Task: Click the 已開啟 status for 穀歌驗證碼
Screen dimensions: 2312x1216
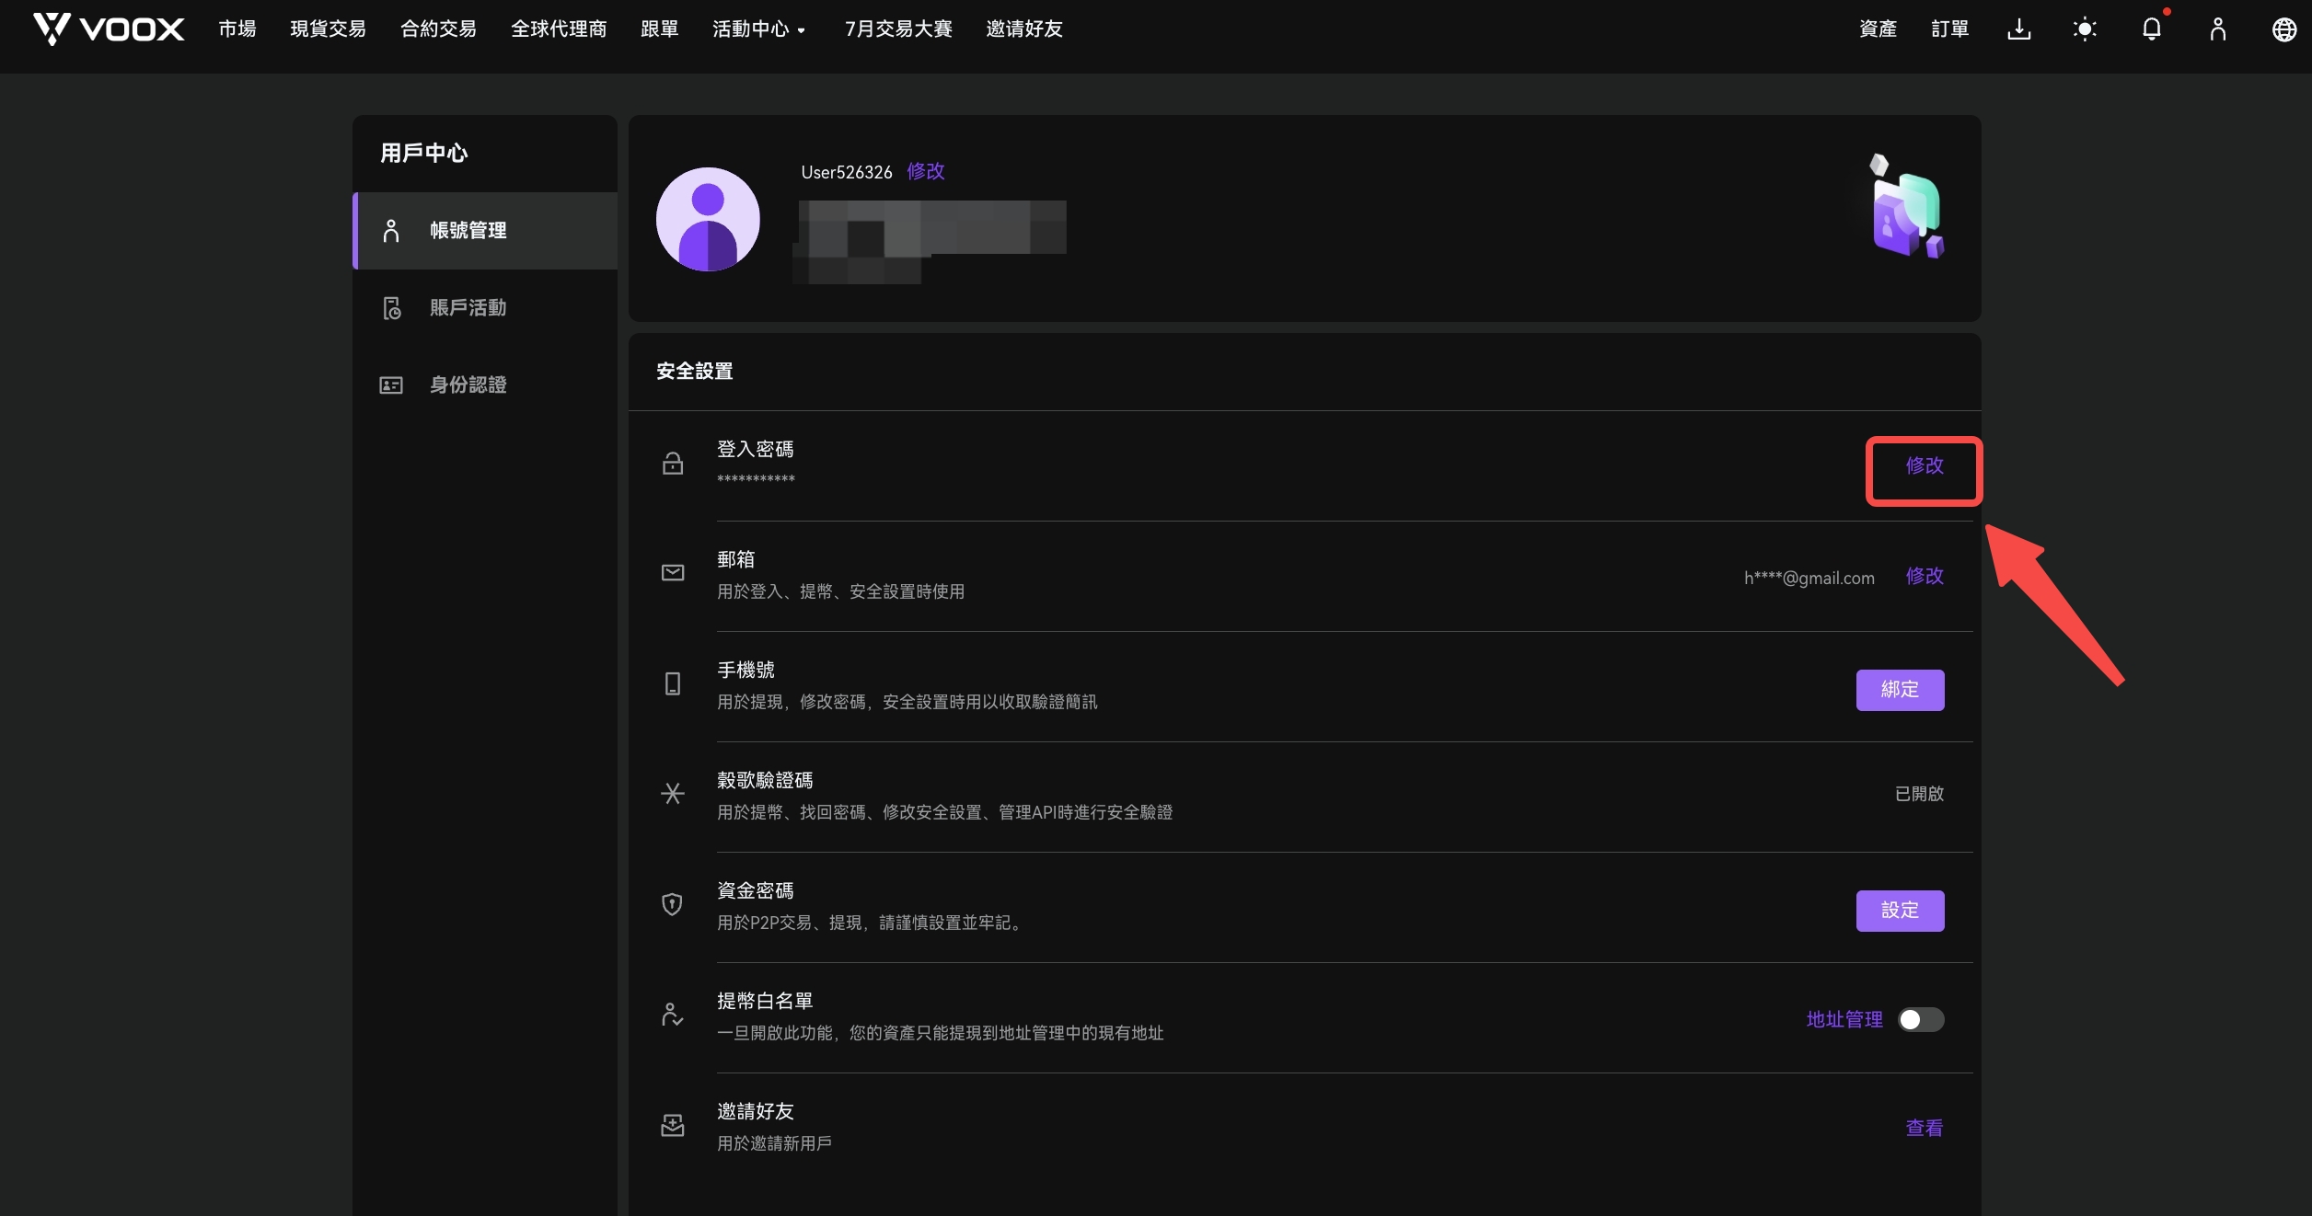Action: point(1919,794)
